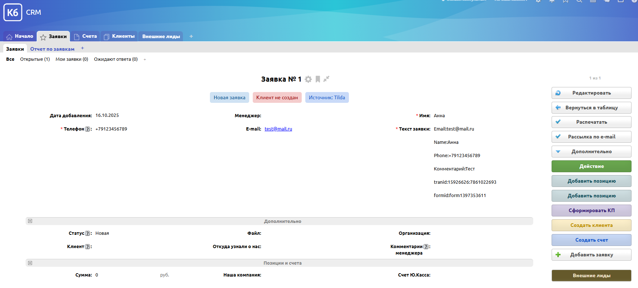Click help icon beside Комментарии менеджера
The height and width of the screenshot is (288, 638).
(x=426, y=247)
